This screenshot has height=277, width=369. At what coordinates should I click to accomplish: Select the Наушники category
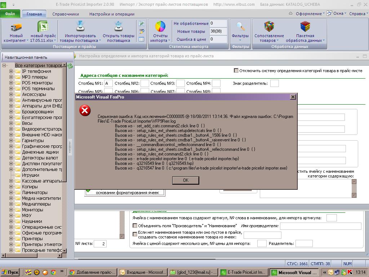(32, 221)
